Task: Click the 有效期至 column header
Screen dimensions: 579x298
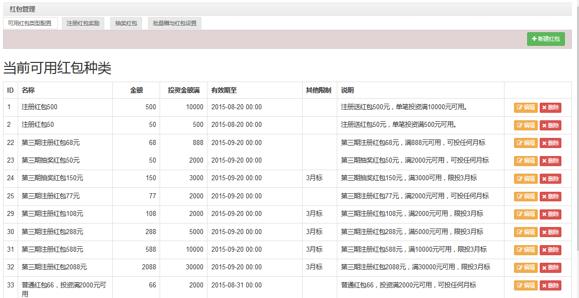Action: coord(224,91)
